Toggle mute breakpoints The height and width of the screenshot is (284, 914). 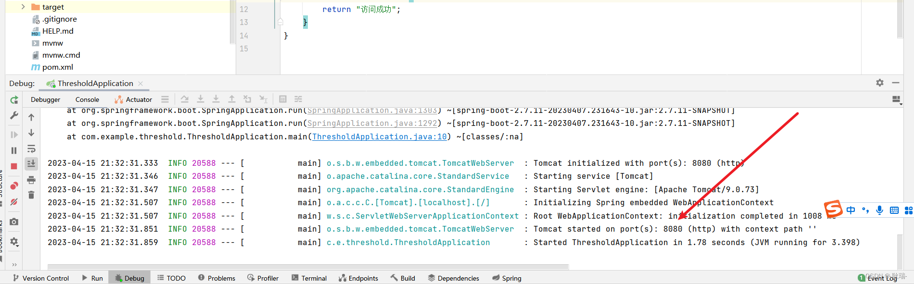(x=14, y=202)
